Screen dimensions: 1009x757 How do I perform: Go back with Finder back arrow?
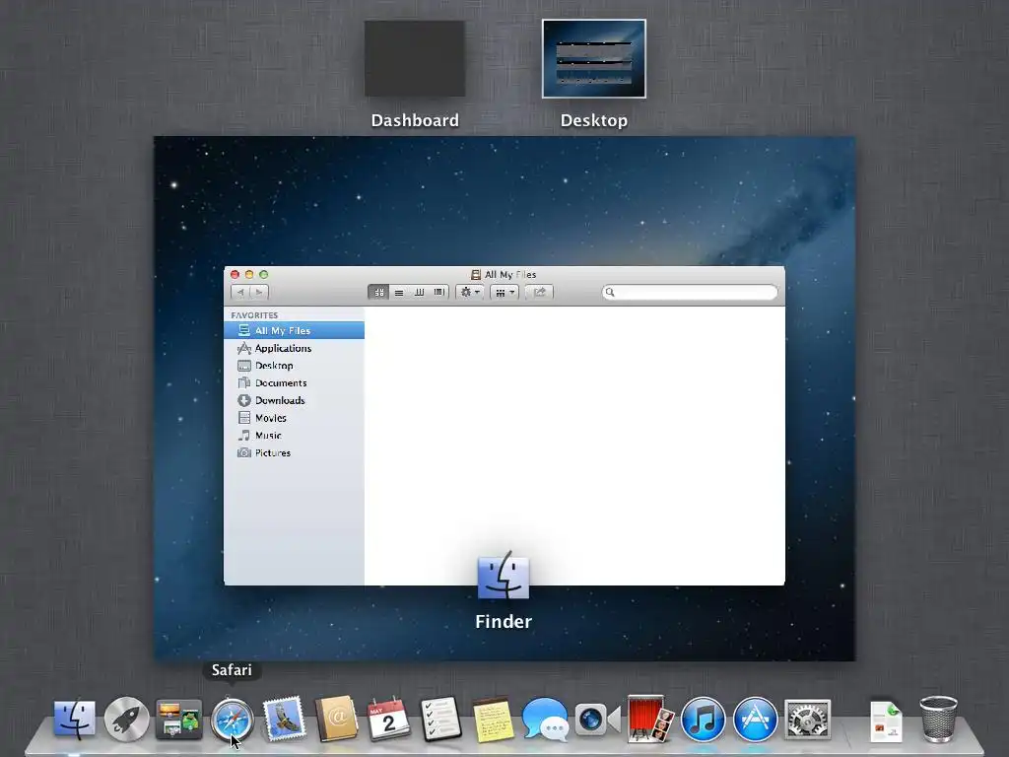point(240,292)
